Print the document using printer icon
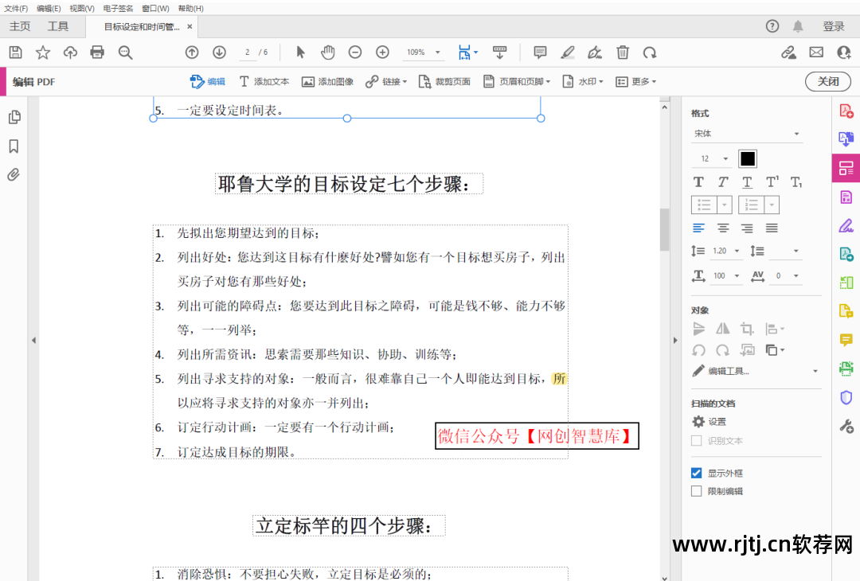Image resolution: width=860 pixels, height=581 pixels. click(97, 53)
